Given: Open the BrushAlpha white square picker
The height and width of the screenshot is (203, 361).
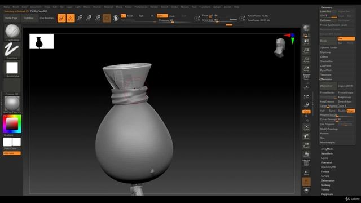Looking at the screenshot, I should coord(12,68).
